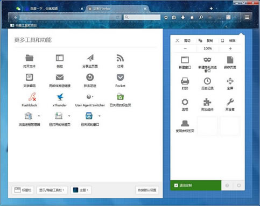
Task: Click the theme color swatch thumbnail
Action: click(75, 190)
